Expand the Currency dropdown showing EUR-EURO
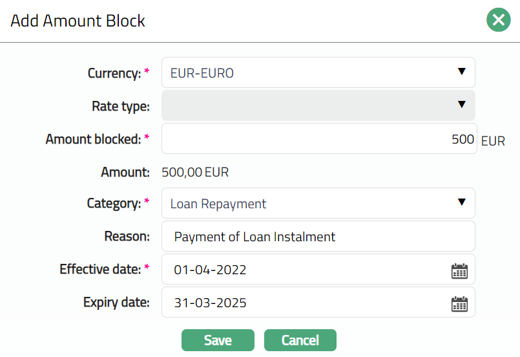Image resolution: width=520 pixels, height=357 pixels. tap(318, 72)
